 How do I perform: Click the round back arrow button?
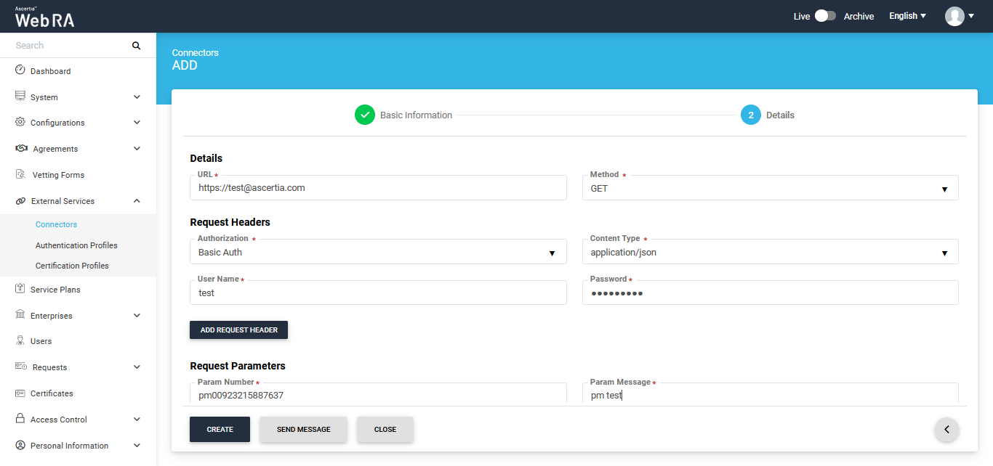point(946,430)
